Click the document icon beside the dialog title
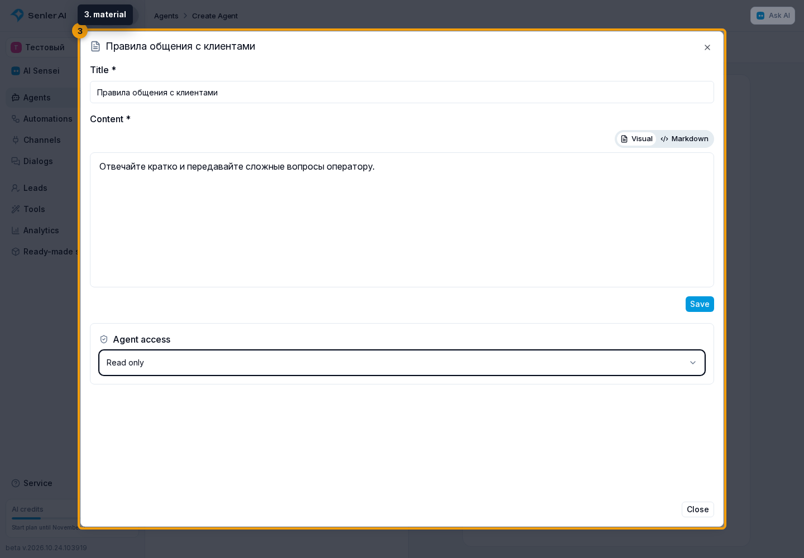Viewport: 804px width, 558px height. (95, 46)
